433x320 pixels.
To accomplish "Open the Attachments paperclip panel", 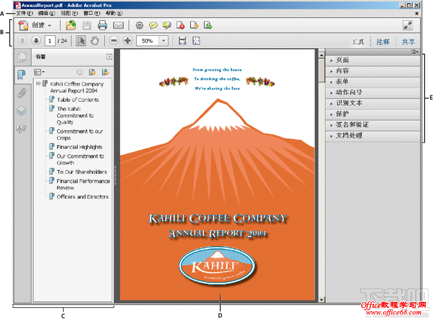I will point(21,93).
